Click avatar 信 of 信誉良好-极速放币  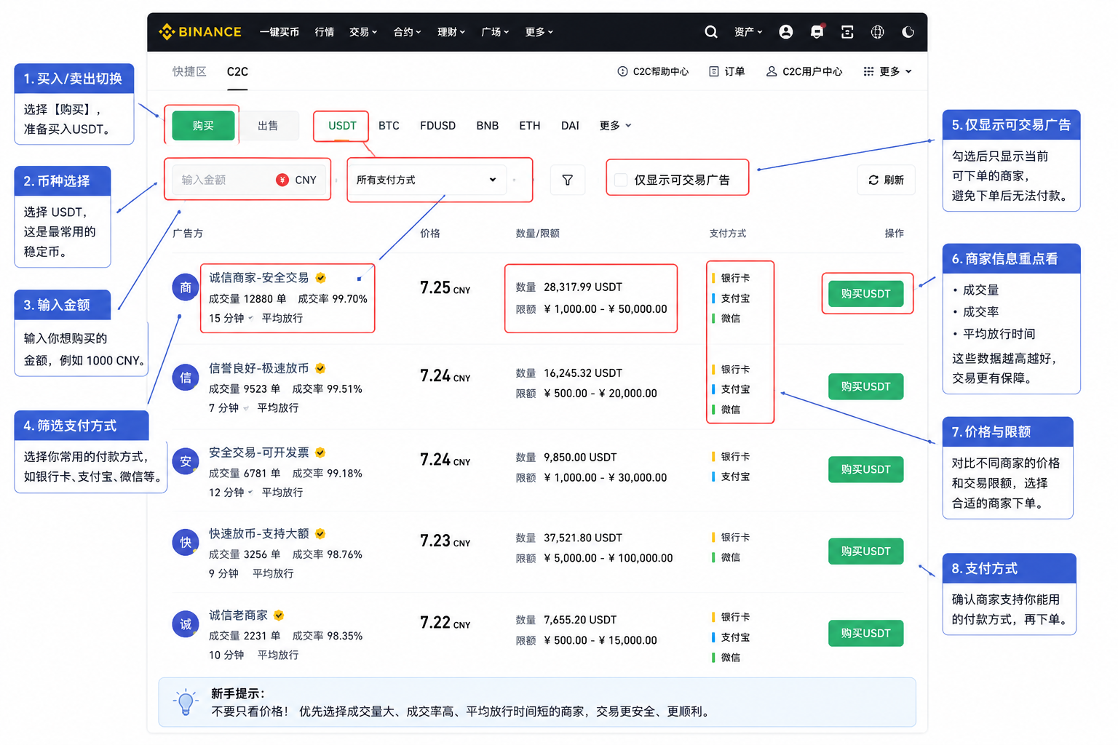(x=186, y=378)
